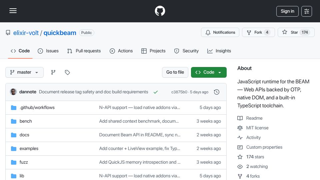
Task: Open the docs folder
Action: click(x=24, y=135)
